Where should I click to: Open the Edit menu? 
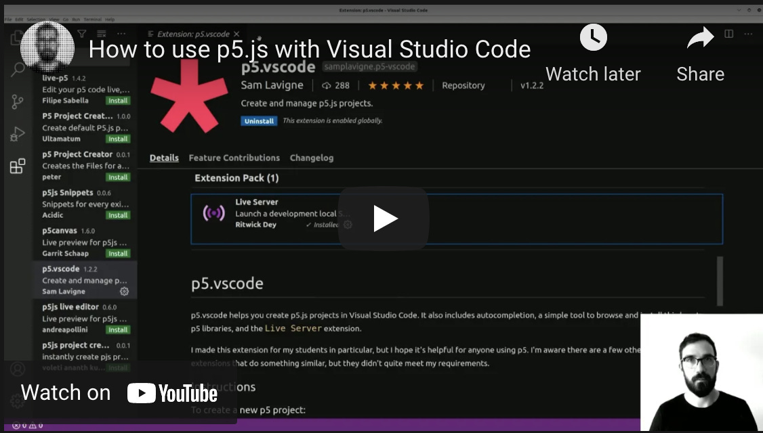(19, 20)
